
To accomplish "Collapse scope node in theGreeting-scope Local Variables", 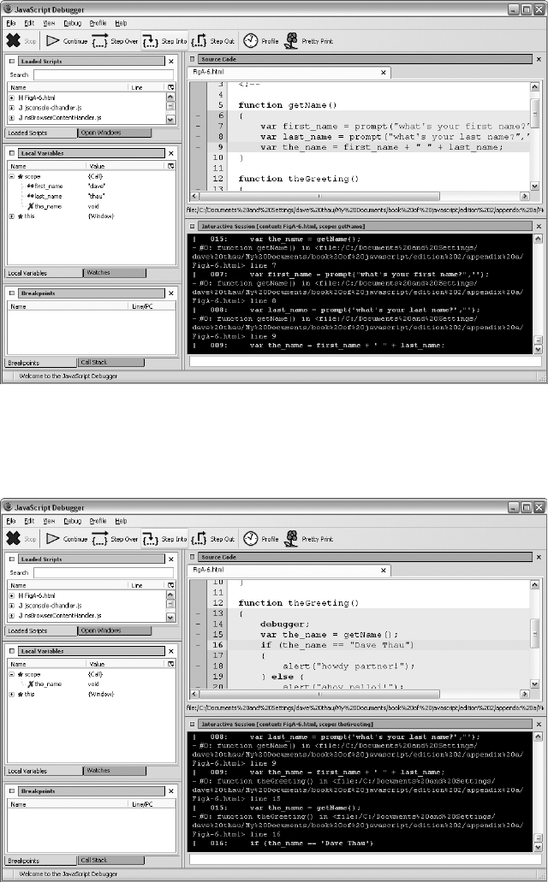I will pos(12,674).
